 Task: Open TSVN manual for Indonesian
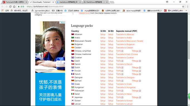point(119,91)
